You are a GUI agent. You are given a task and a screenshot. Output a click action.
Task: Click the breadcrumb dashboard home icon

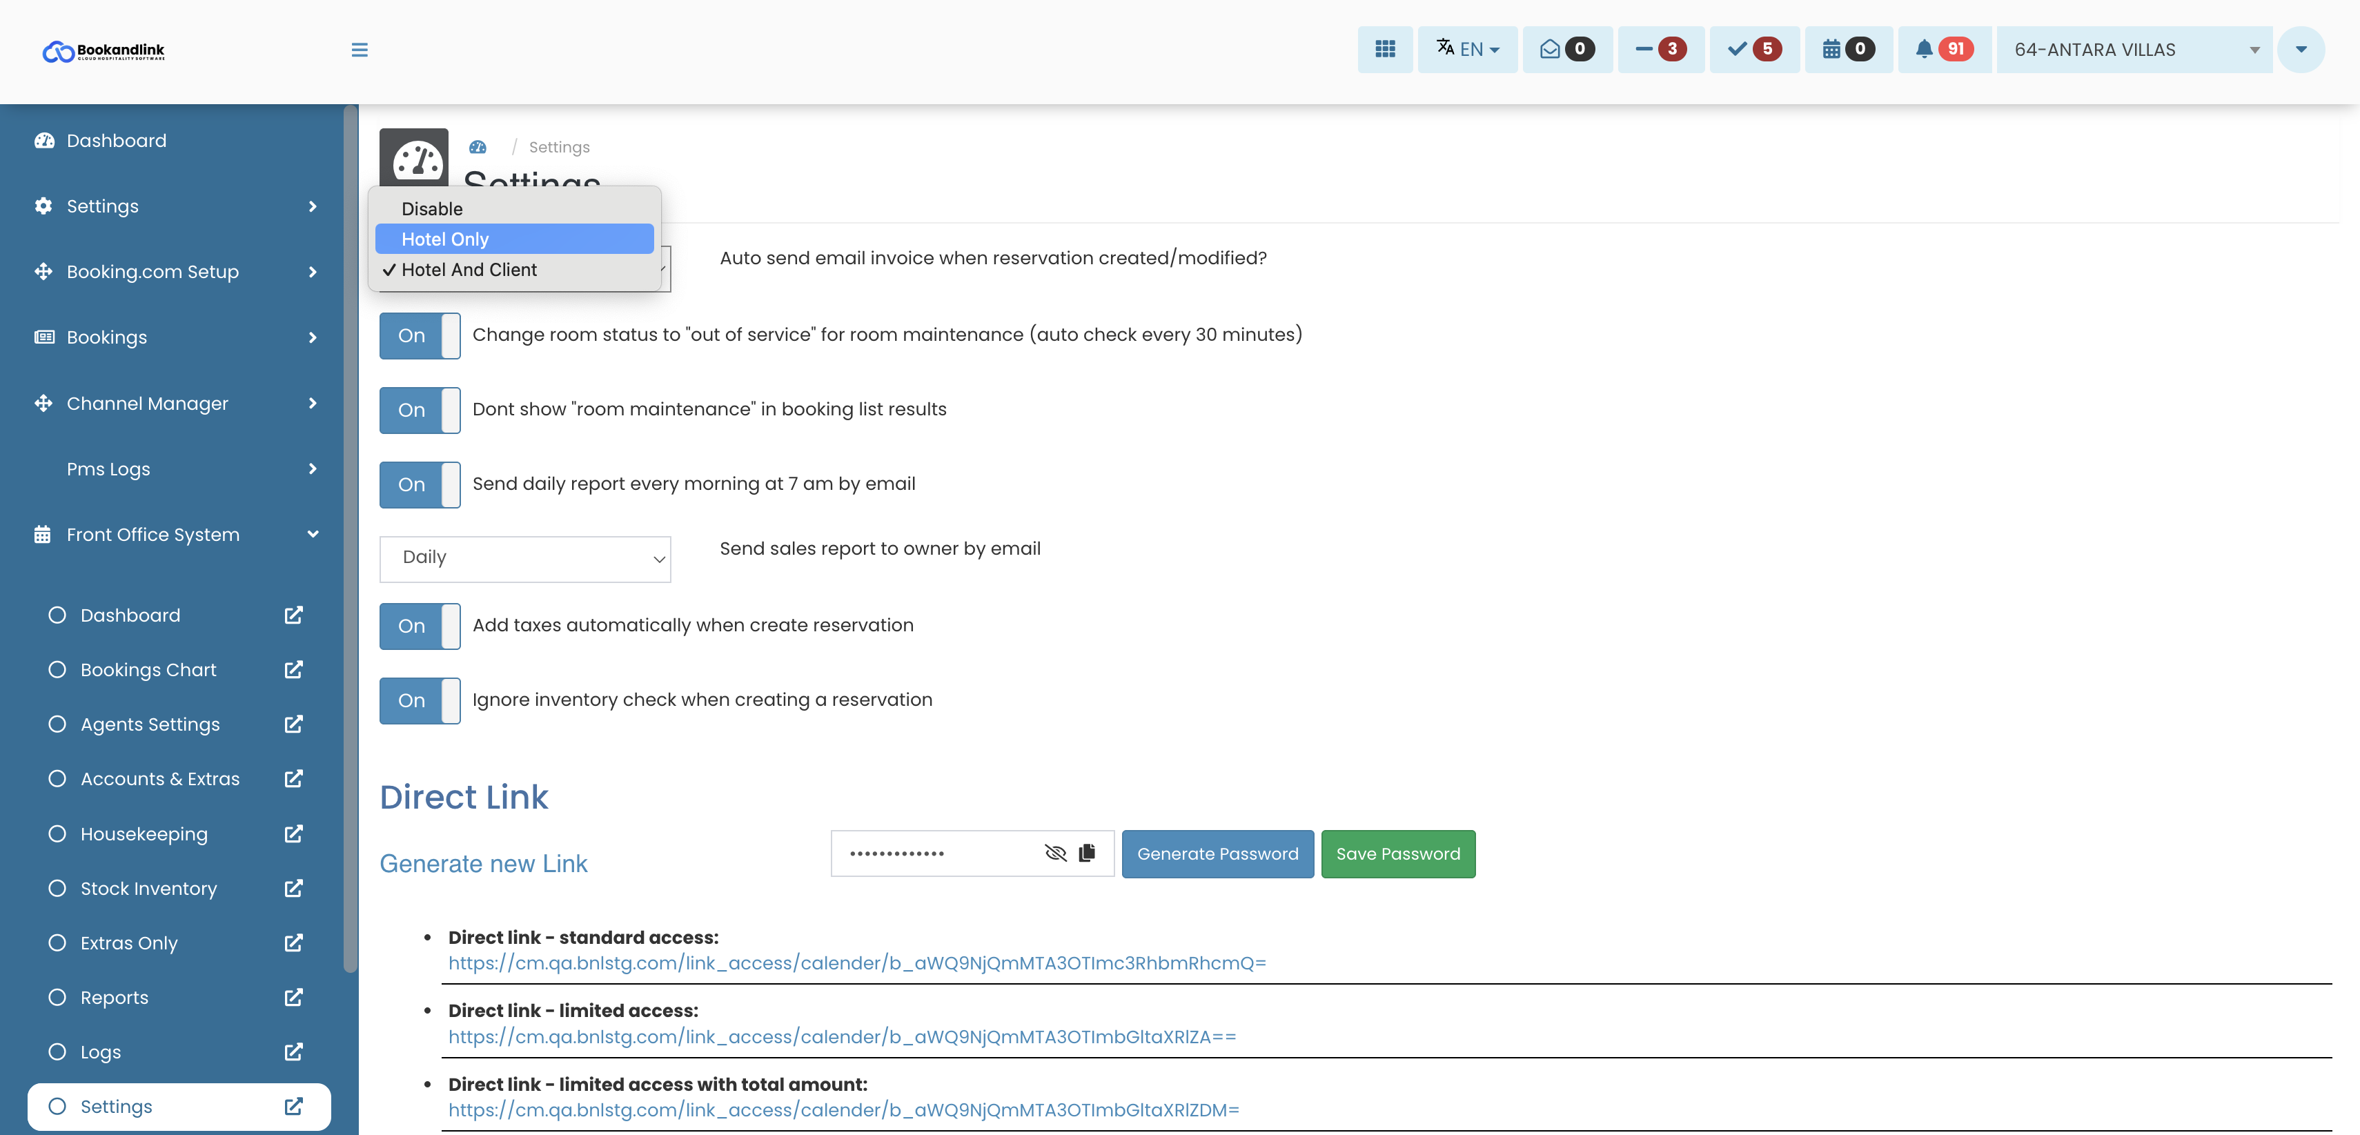478,146
